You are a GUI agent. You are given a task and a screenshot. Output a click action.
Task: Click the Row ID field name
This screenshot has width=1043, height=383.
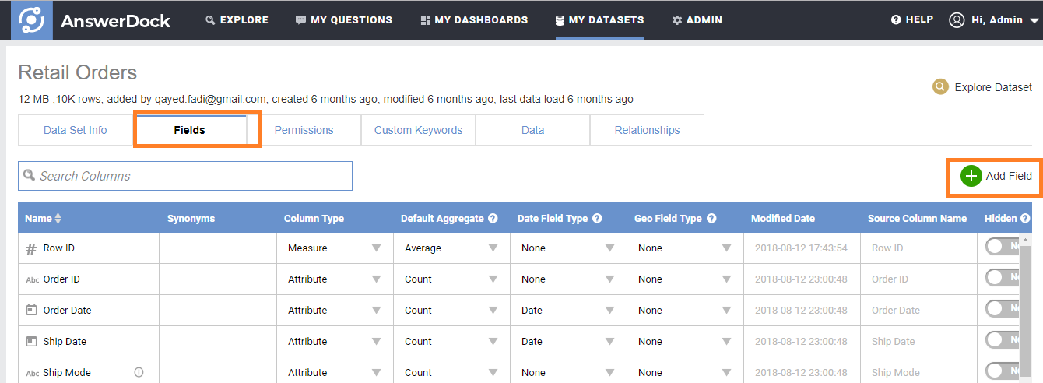[x=59, y=248]
